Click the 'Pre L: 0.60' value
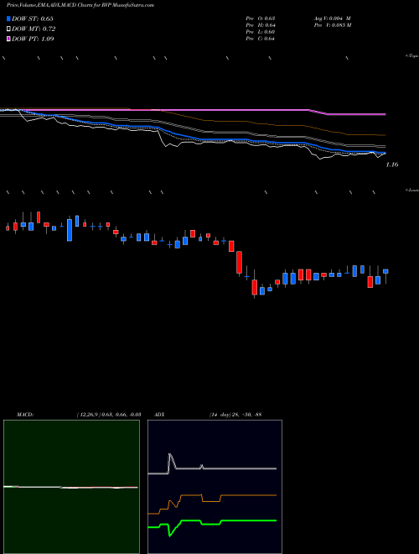This screenshot has height=554, width=419. pos(261,32)
